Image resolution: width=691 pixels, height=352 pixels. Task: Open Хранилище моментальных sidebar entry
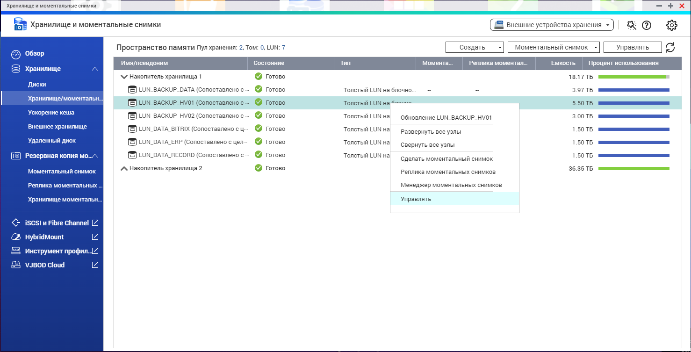(65, 200)
